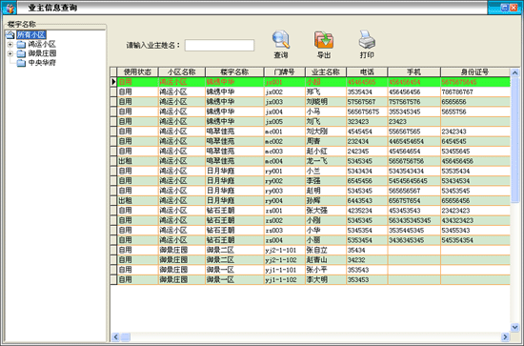Click door number yj2-1-101 cell
The width and height of the screenshot is (524, 346).
(285, 250)
